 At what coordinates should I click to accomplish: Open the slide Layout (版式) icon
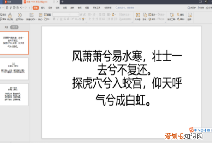click(x=40, y=15)
